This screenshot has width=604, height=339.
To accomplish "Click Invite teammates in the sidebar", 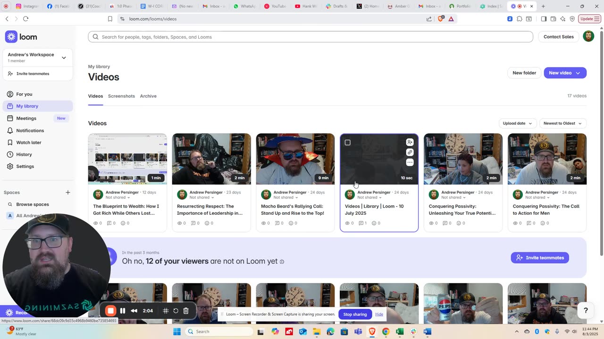I will coord(38,73).
